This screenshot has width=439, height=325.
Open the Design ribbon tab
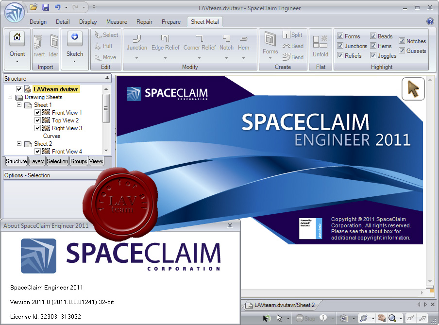click(x=38, y=21)
